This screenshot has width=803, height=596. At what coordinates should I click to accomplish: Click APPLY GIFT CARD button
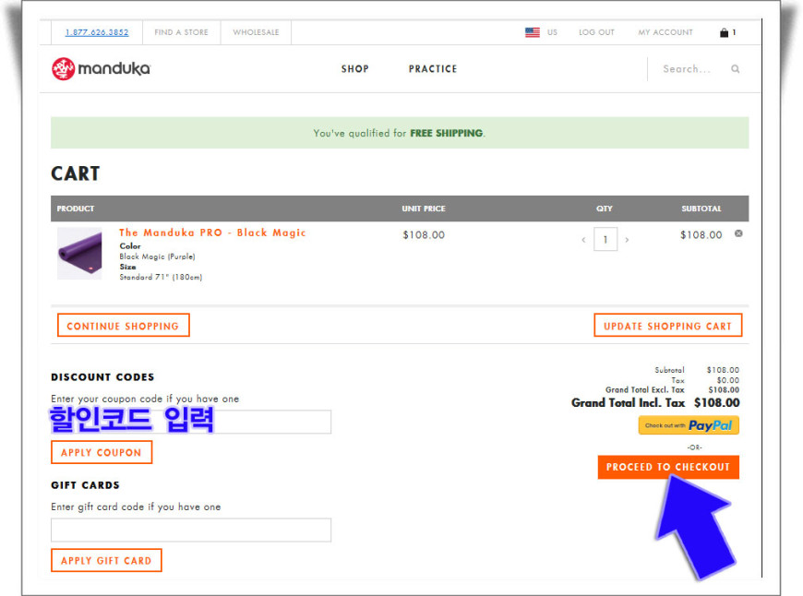pos(106,560)
